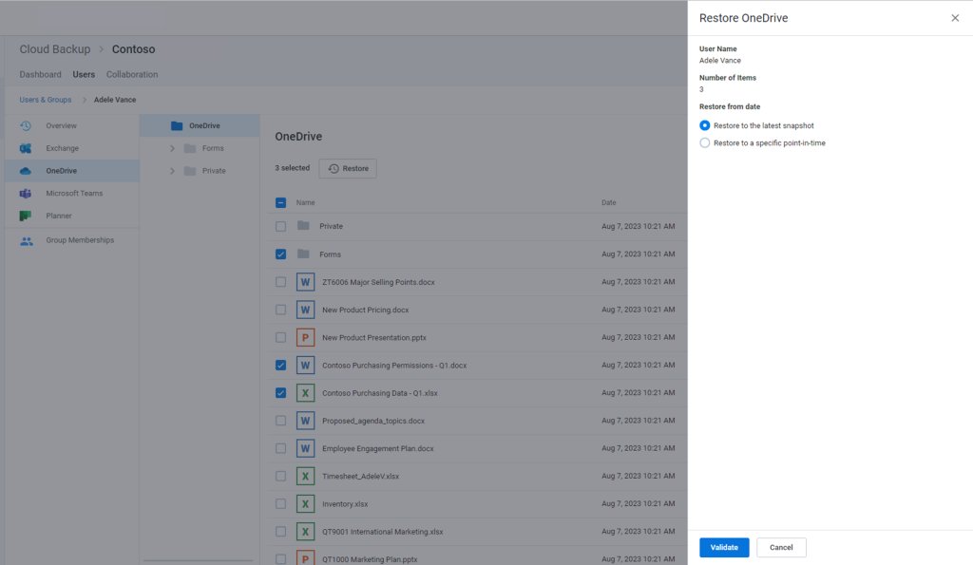Click Excel icon for QT9001 International Marketing.xlsx
Viewport: 973px width, 565px height.
coord(305,532)
